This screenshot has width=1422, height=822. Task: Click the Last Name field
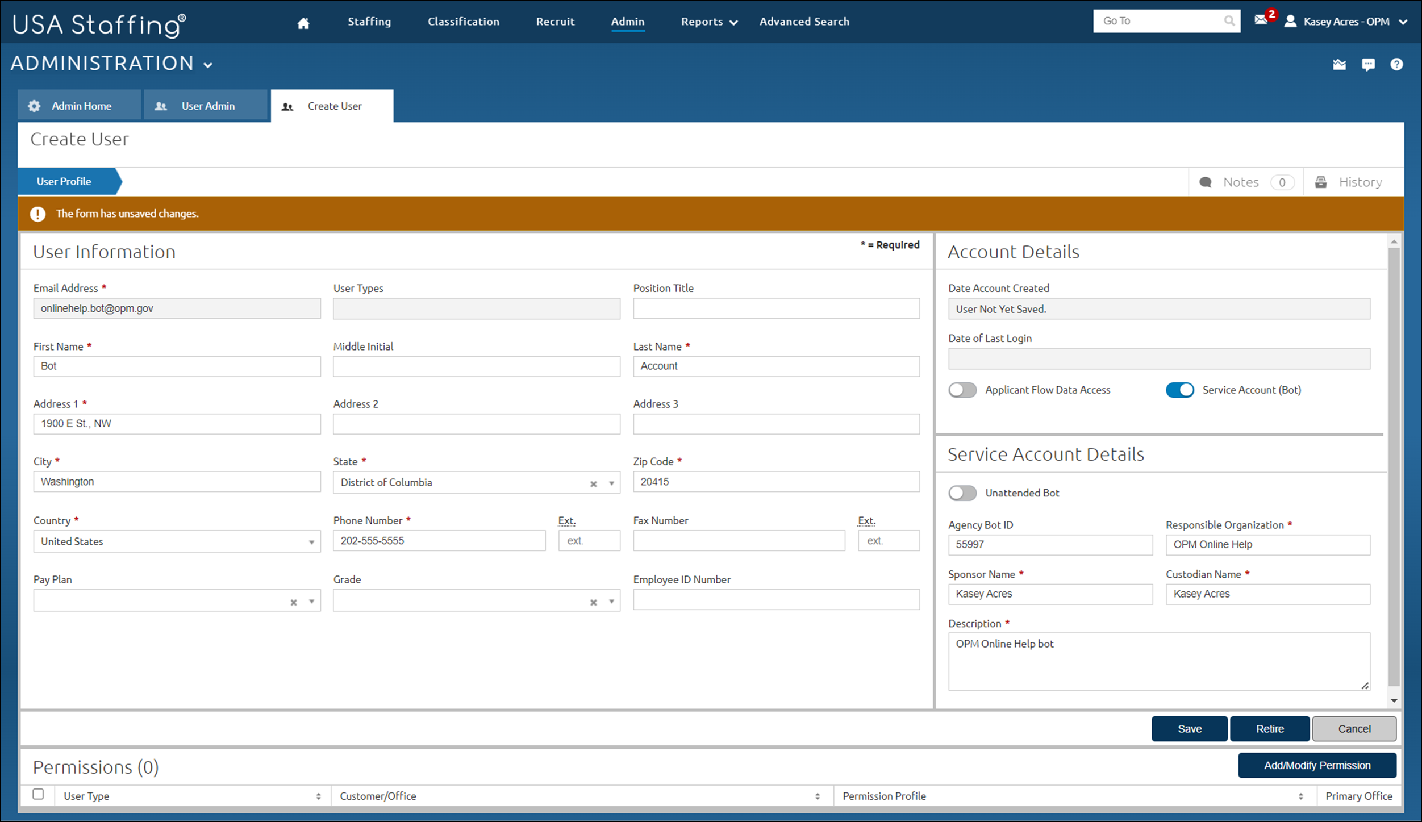click(x=776, y=366)
